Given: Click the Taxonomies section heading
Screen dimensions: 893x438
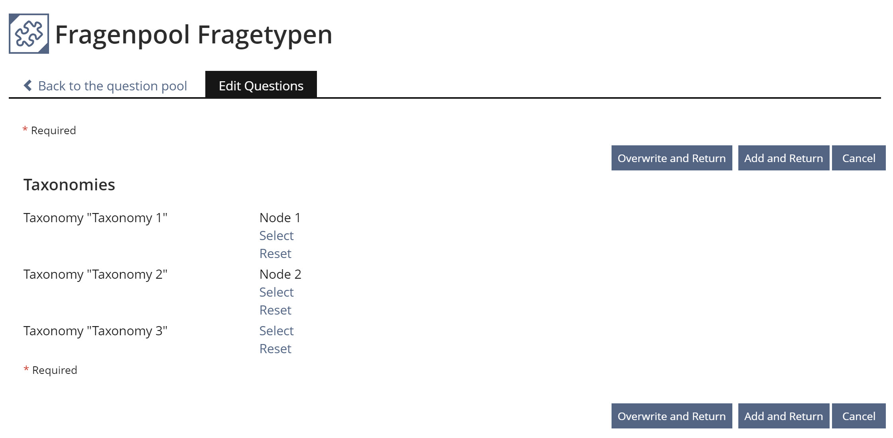Looking at the screenshot, I should [69, 185].
